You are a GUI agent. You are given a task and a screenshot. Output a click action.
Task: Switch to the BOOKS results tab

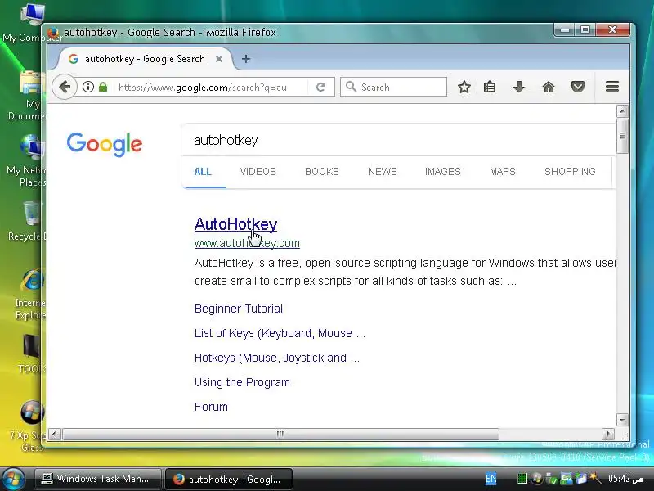pyautogui.click(x=321, y=172)
